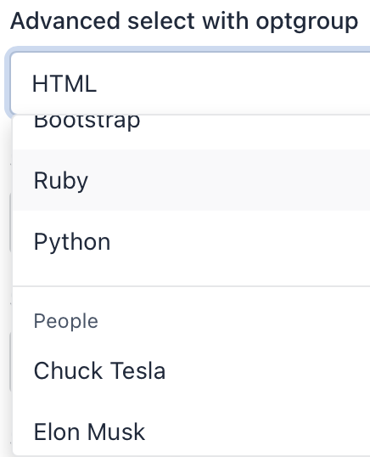Click the highlighted Ruby row

click(192, 180)
